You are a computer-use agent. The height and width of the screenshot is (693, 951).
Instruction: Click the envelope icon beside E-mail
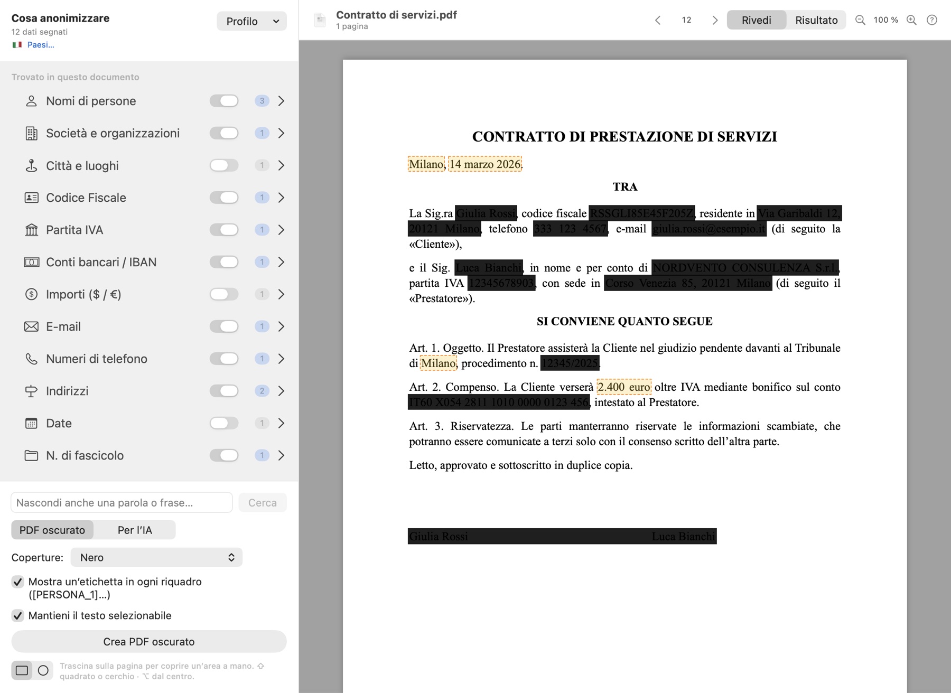pyautogui.click(x=32, y=326)
